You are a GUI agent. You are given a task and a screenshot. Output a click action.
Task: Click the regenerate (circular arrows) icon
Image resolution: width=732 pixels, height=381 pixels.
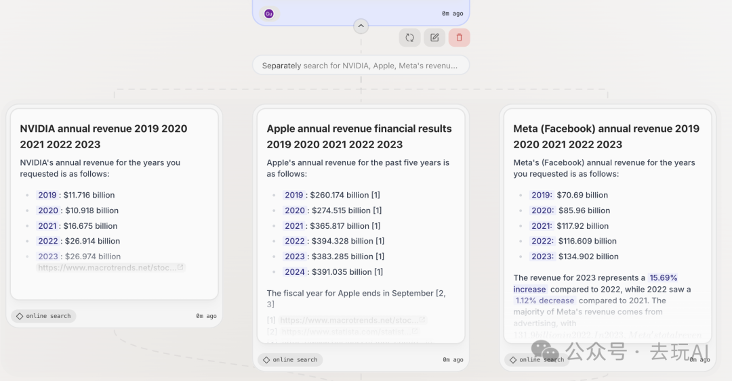tap(410, 38)
